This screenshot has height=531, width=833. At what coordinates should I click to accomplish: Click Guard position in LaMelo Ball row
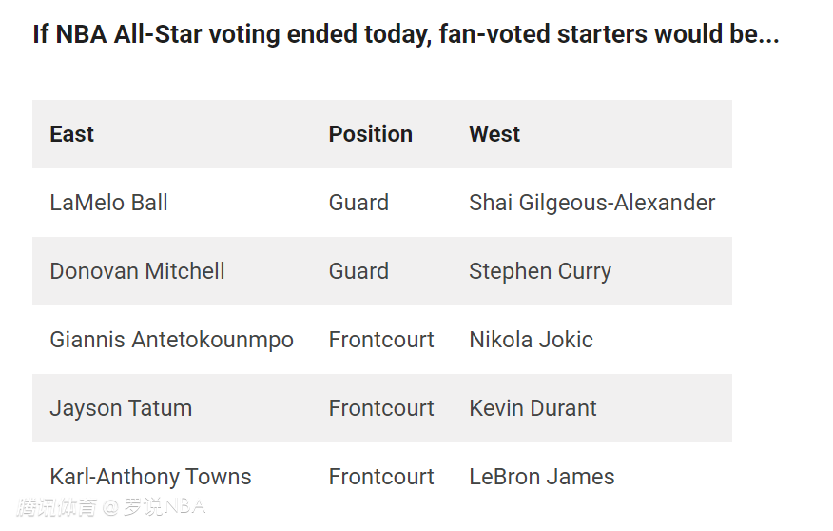[358, 203]
